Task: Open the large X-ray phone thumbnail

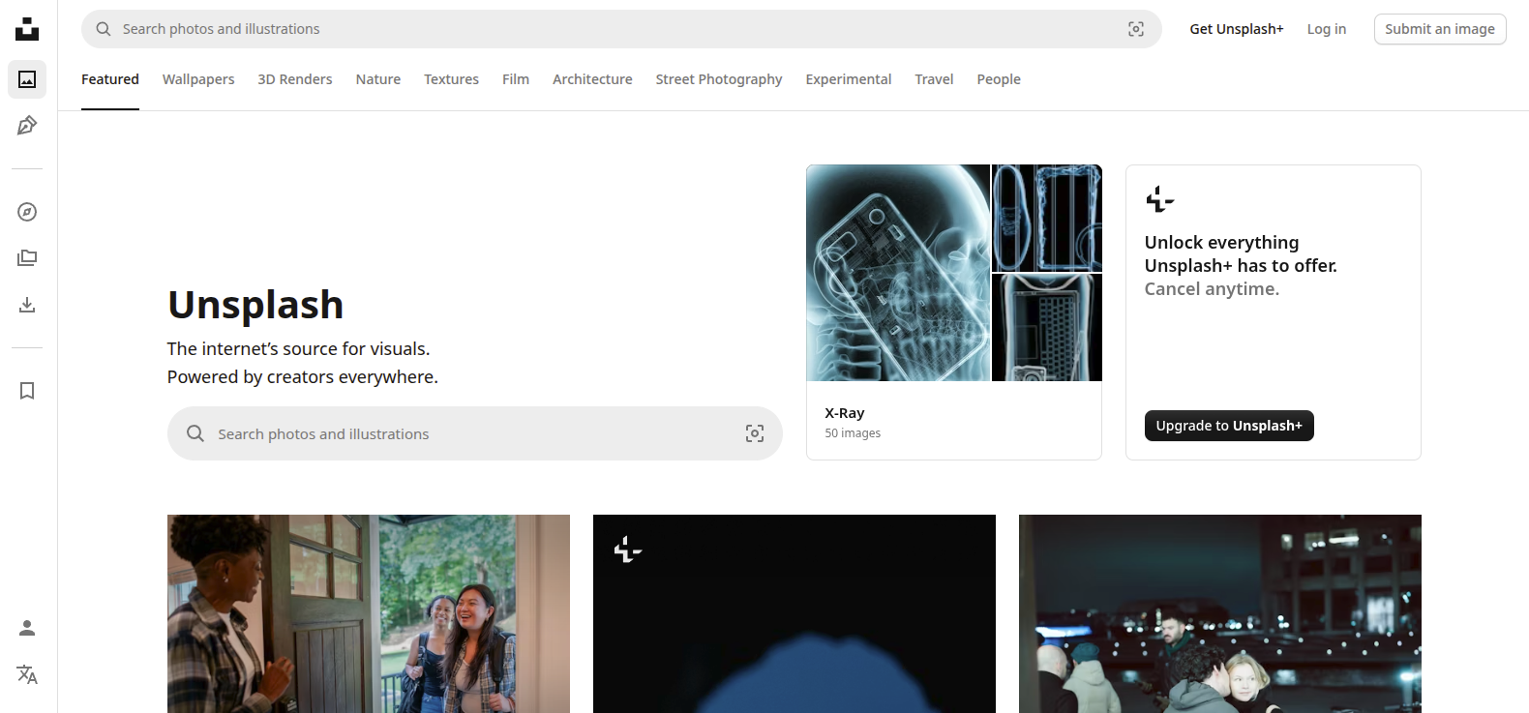Action: [x=898, y=273]
